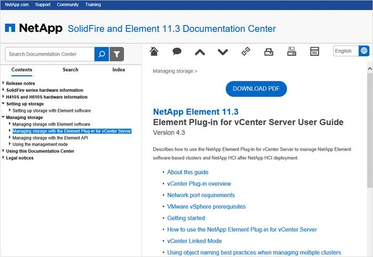
Task: Select Using this Documentation Center
Action: coord(40,151)
